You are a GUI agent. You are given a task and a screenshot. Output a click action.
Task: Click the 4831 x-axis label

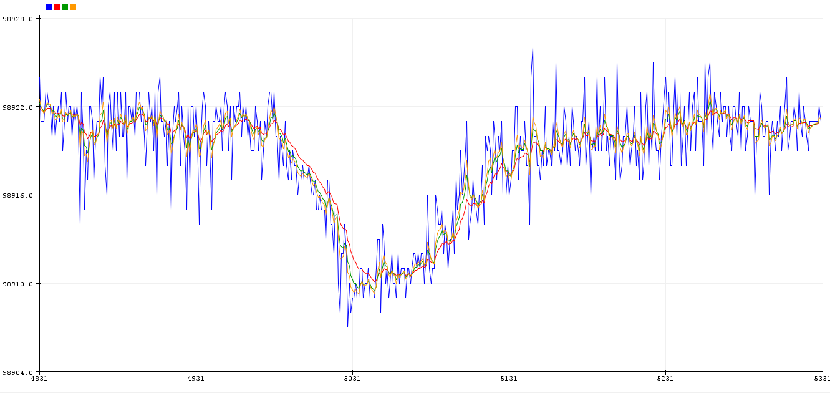(39, 379)
